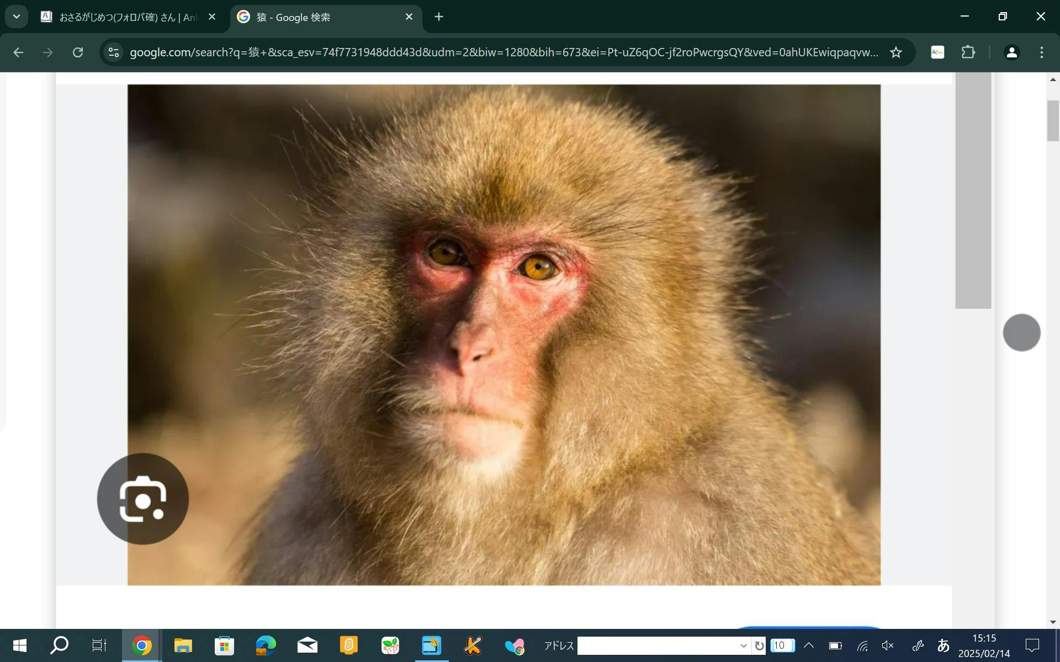Go back to previous page

[x=18, y=52]
